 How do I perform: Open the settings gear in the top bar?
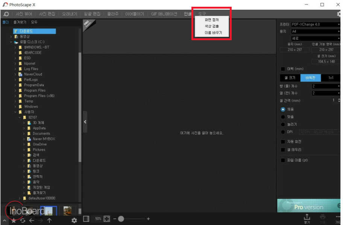(339, 14)
